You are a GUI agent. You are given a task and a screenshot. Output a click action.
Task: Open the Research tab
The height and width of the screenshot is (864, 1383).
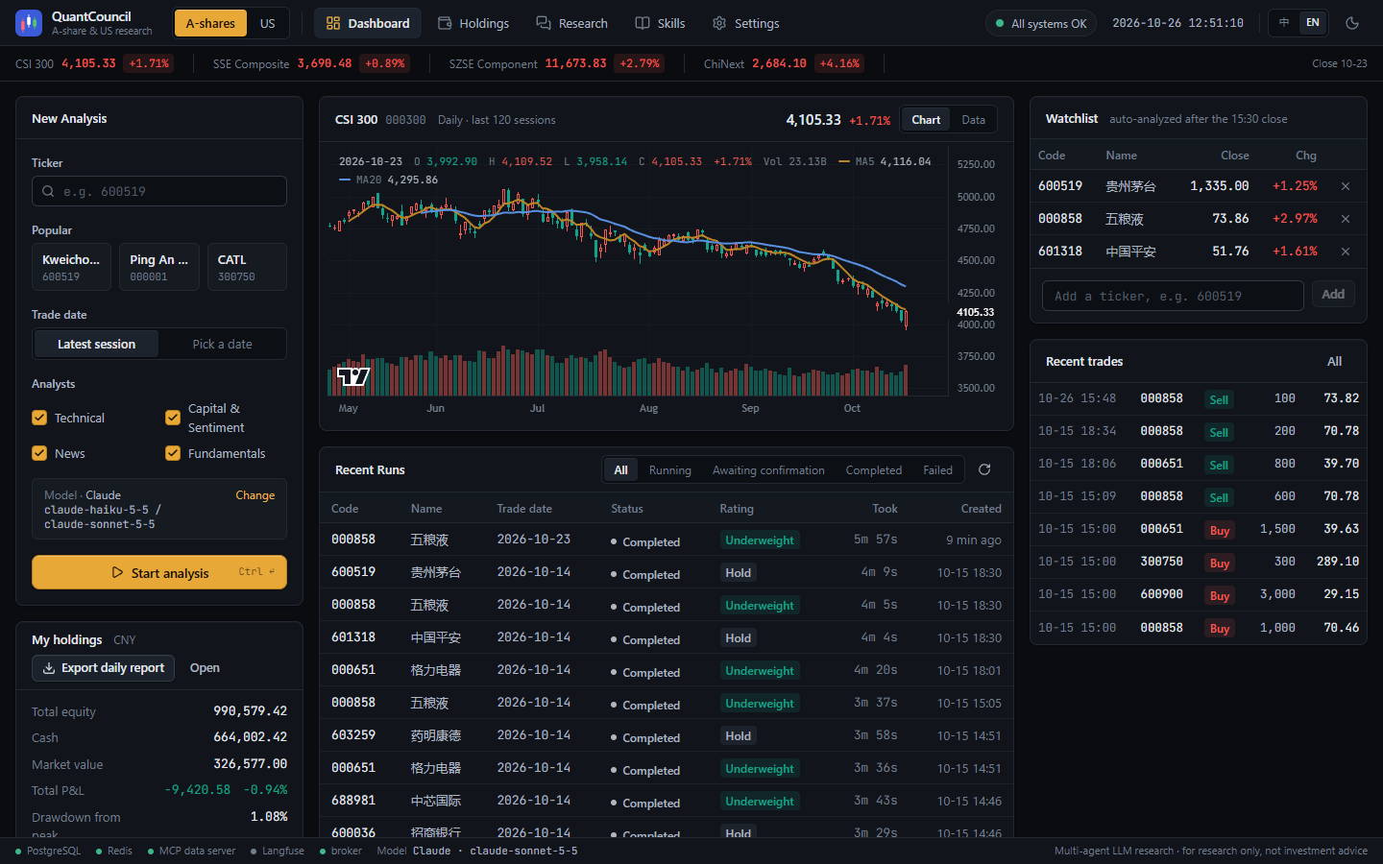pyautogui.click(x=572, y=23)
